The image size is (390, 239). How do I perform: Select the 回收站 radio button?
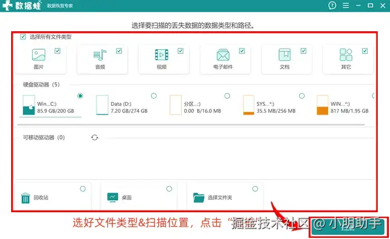(83, 189)
